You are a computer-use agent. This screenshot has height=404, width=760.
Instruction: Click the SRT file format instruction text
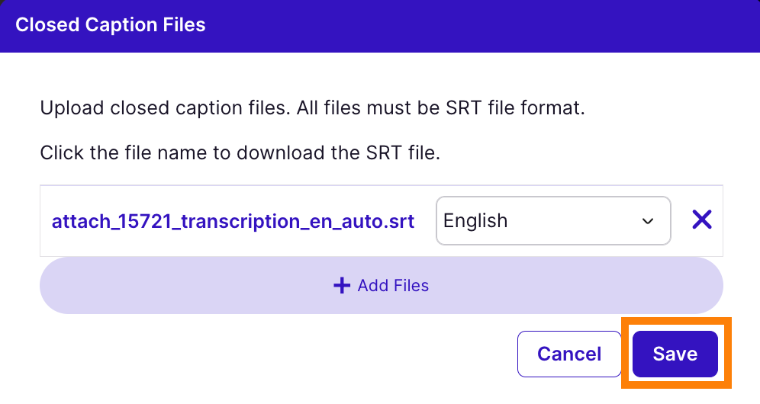(312, 108)
